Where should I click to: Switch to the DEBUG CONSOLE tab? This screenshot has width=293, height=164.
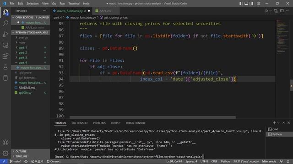click(136, 123)
